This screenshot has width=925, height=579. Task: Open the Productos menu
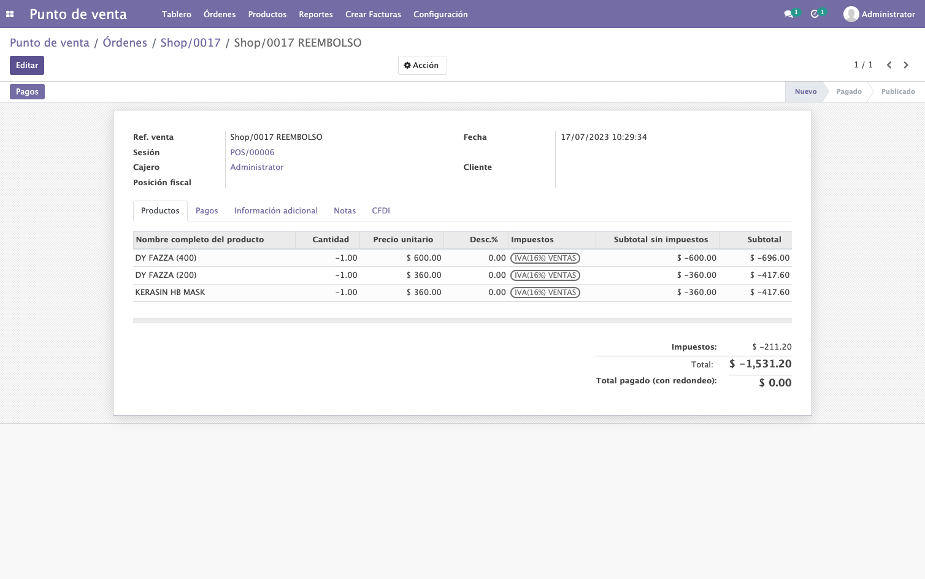[x=267, y=14]
